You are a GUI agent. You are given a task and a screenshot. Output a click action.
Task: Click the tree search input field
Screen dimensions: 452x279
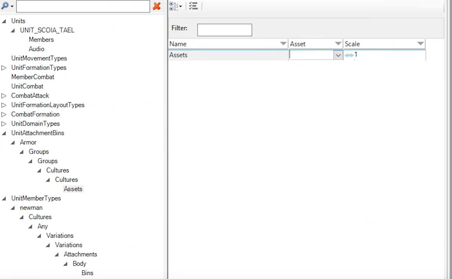click(x=83, y=6)
